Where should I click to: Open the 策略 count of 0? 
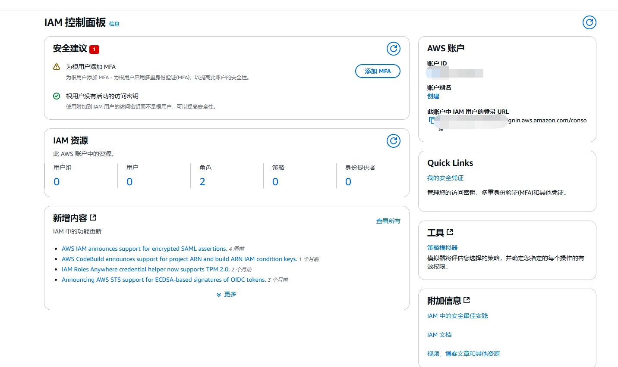tap(275, 182)
